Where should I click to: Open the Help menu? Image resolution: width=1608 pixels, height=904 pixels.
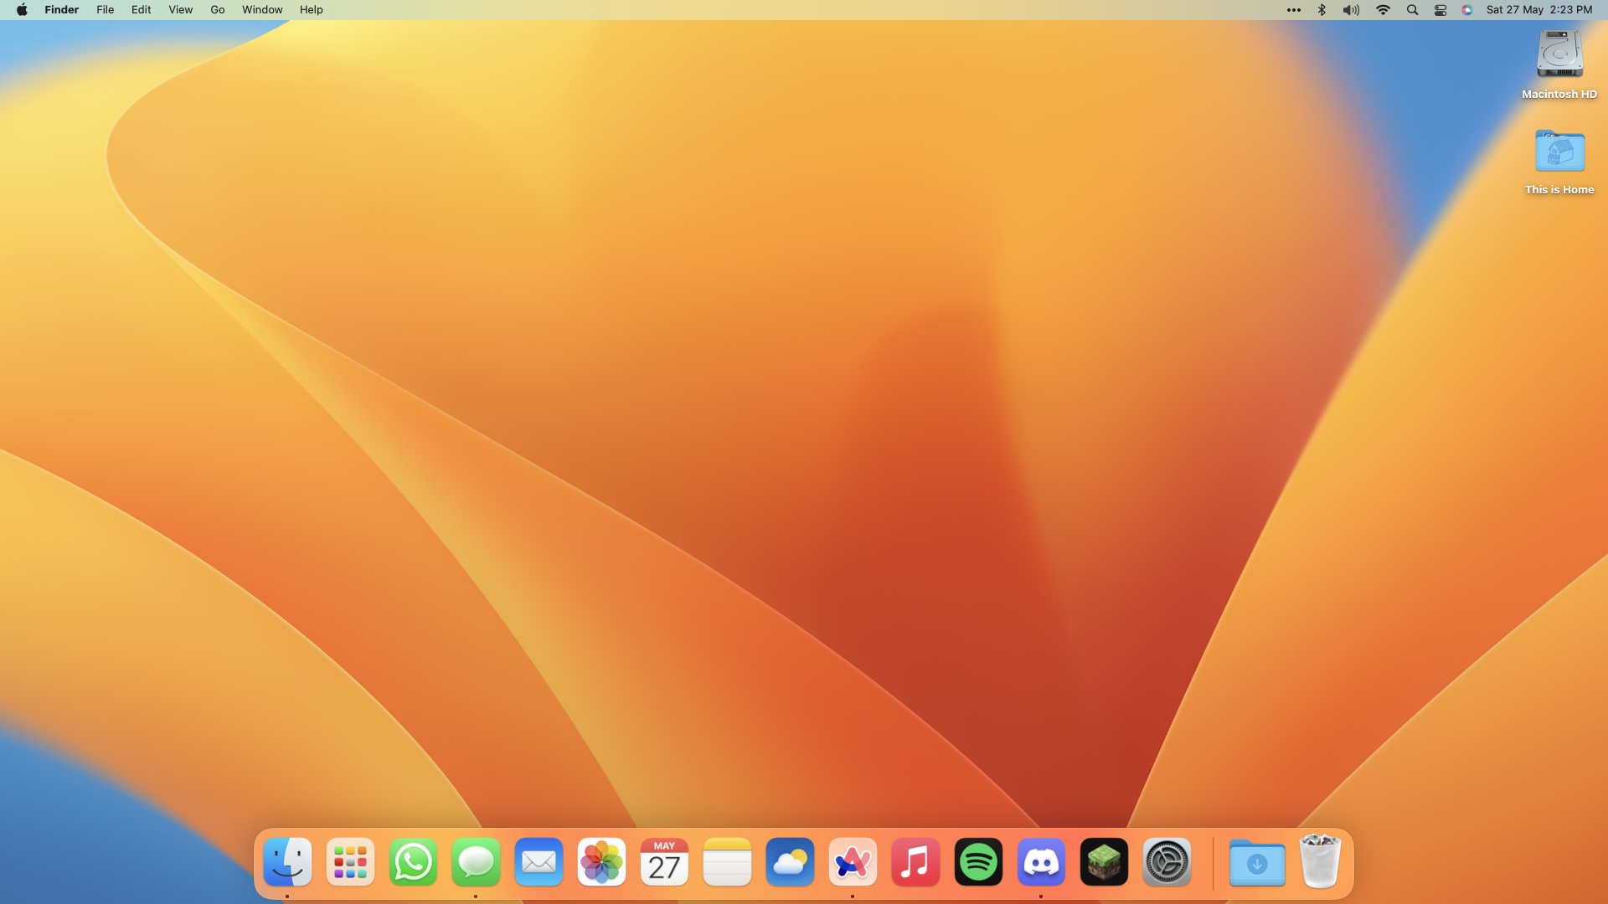(312, 10)
